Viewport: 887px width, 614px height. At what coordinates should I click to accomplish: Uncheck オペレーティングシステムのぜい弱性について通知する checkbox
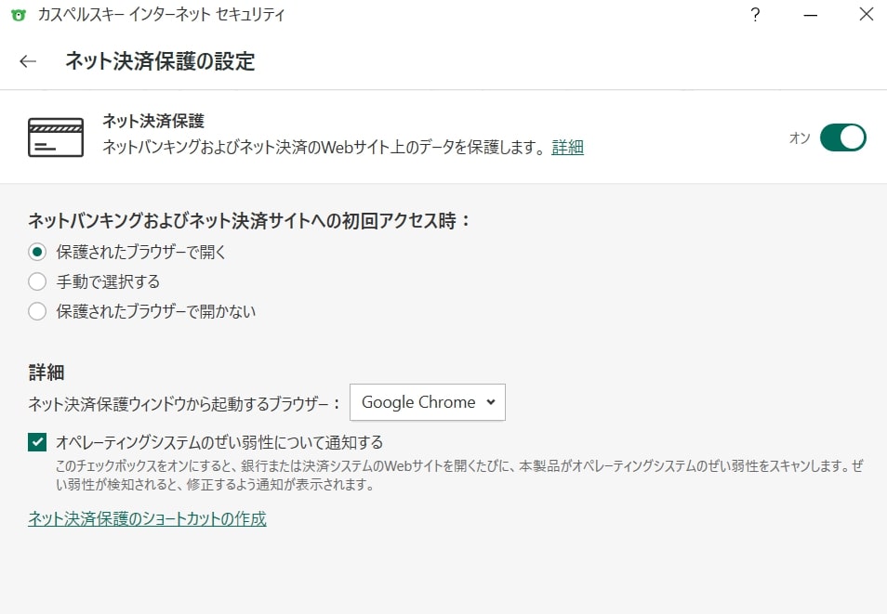point(37,442)
